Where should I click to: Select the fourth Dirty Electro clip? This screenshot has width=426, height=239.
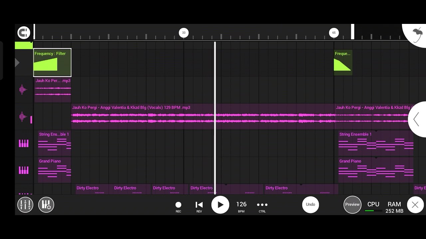[x=226, y=189]
